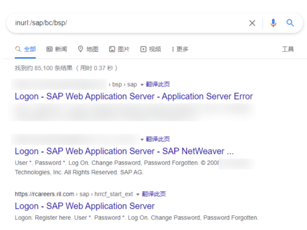307x230 pixels.
Task: Open 'Application Server Error' result title
Action: (133, 97)
